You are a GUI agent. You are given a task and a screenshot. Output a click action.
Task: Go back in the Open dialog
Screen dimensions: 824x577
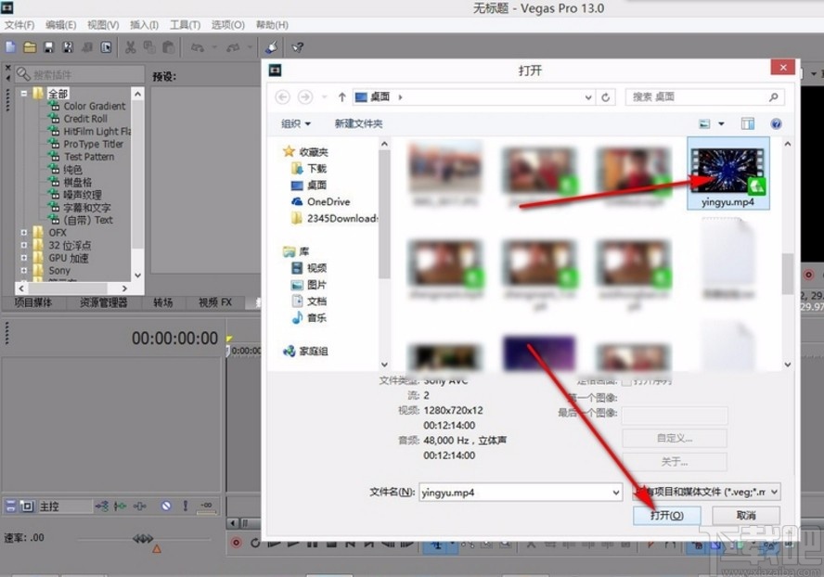click(x=283, y=96)
